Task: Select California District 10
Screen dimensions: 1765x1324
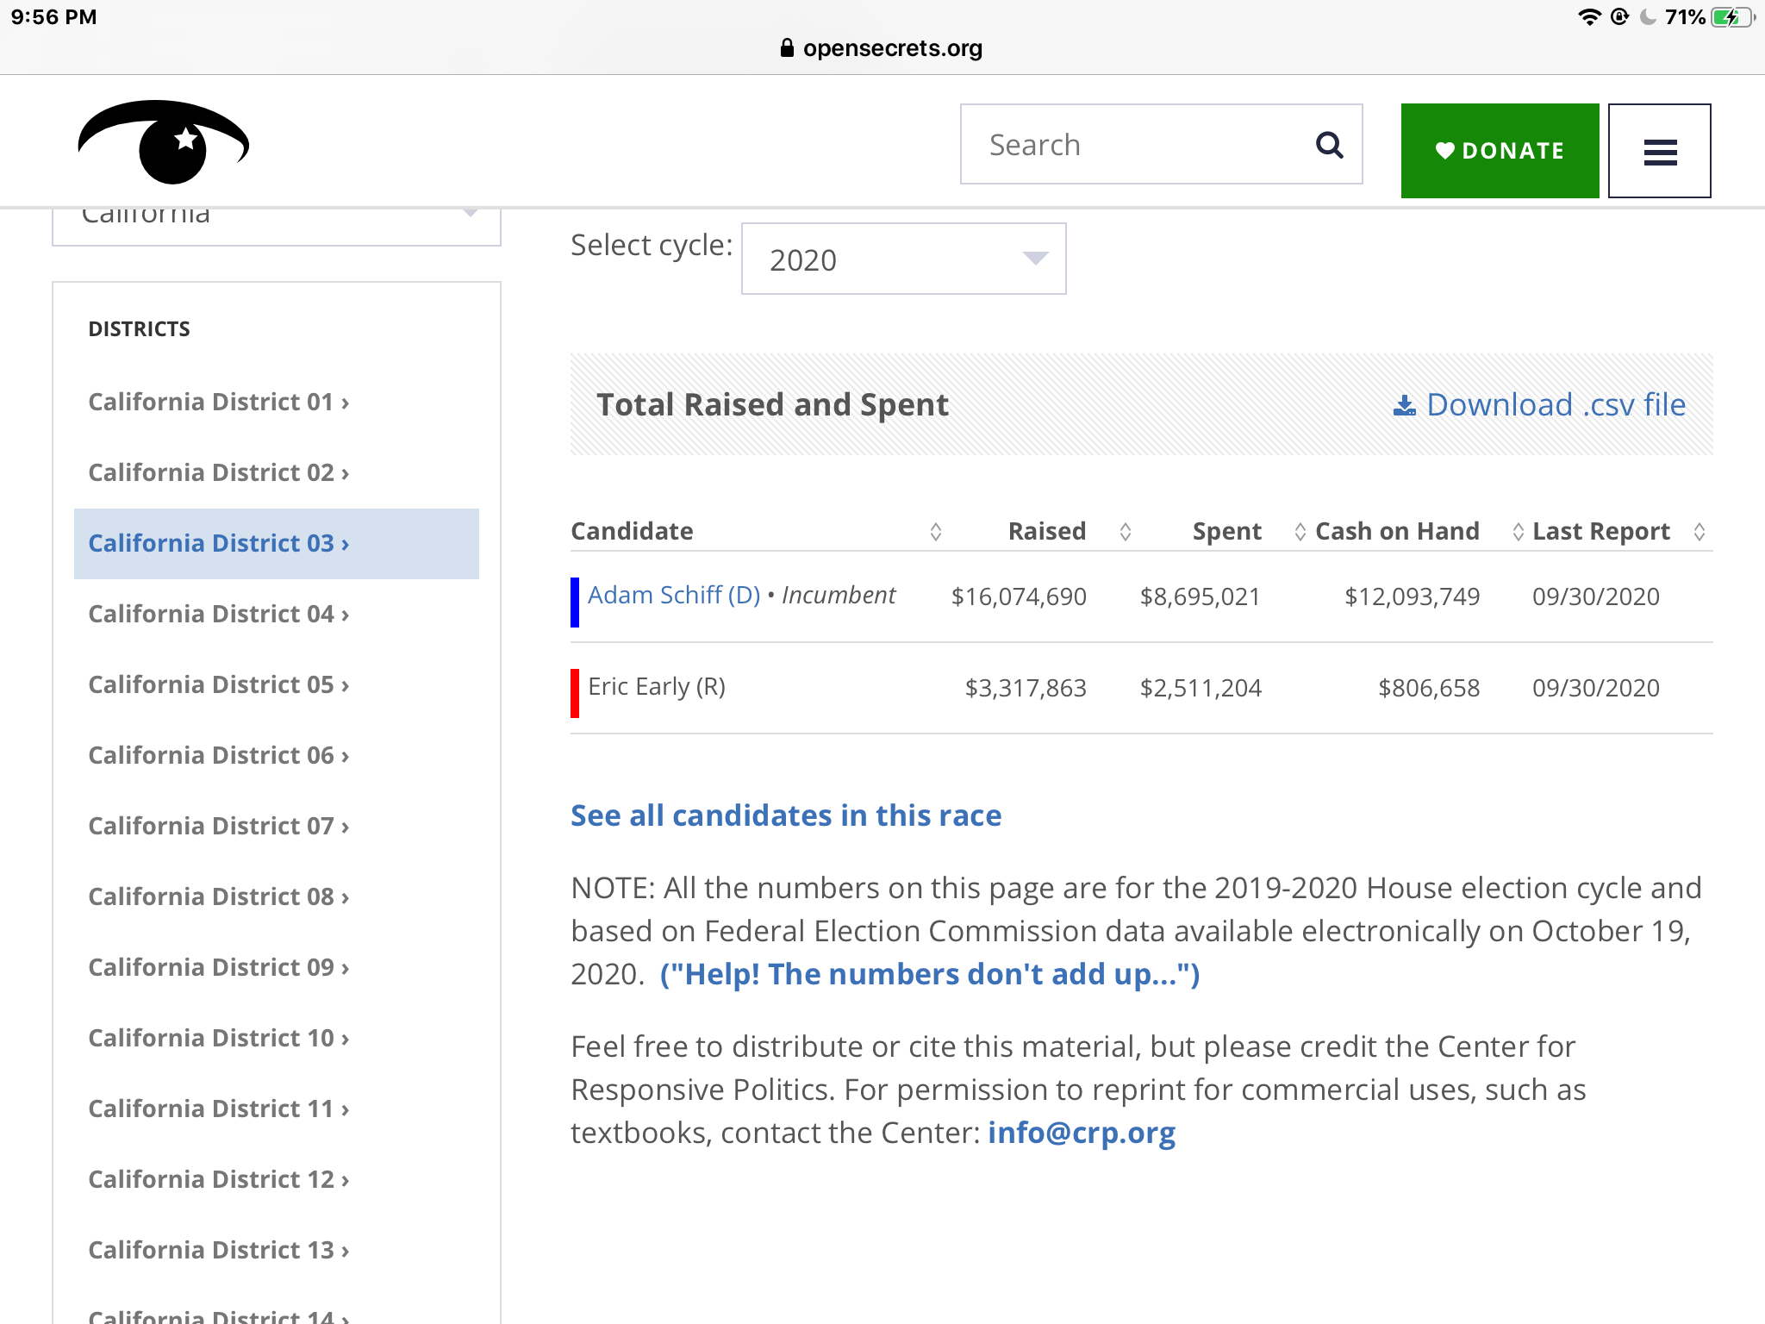Action: (x=219, y=1039)
